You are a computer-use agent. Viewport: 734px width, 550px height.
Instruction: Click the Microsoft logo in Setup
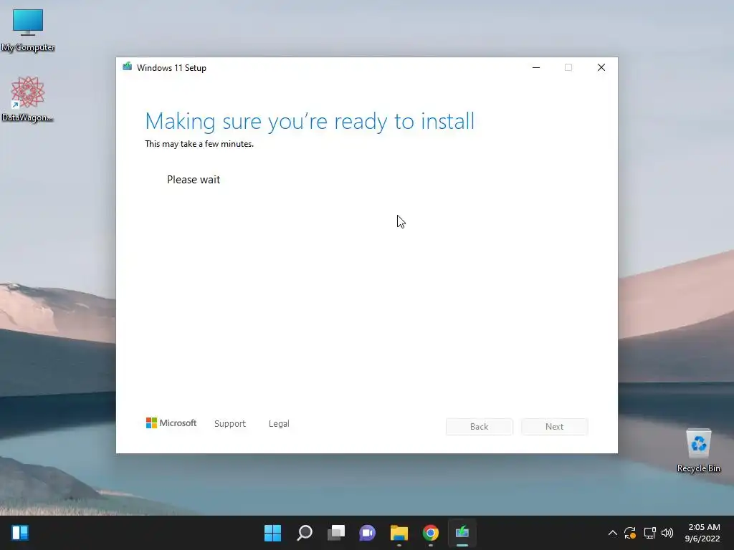tap(171, 423)
